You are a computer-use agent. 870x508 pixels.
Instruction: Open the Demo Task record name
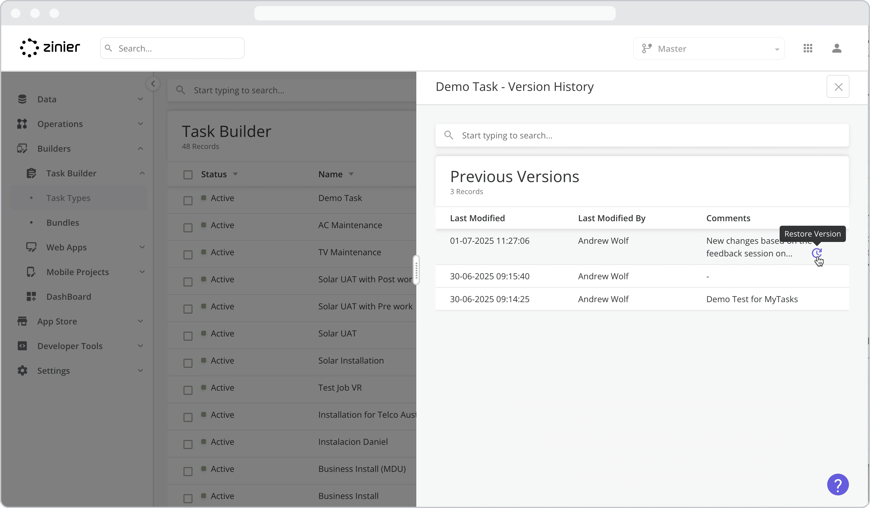(340, 198)
